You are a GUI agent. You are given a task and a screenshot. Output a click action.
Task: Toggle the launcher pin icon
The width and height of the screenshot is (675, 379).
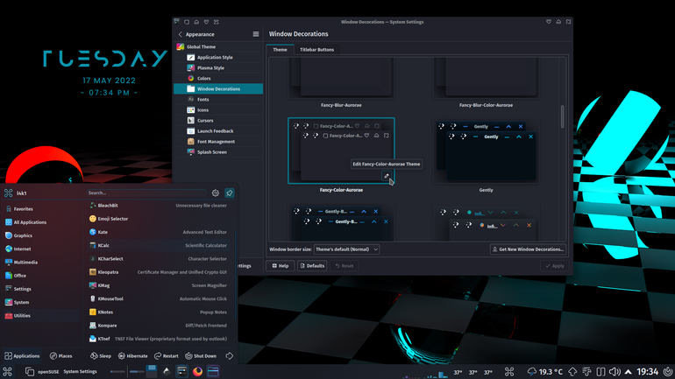229,193
